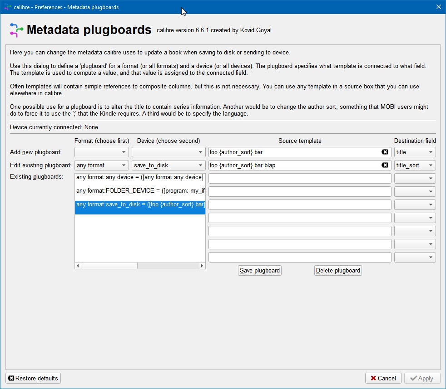
Task: Cancel the preferences dialog
Action: tap(383, 378)
